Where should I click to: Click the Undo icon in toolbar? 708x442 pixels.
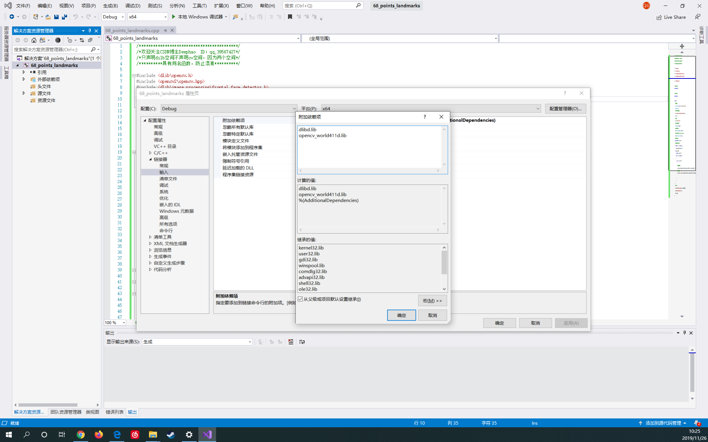(76, 17)
